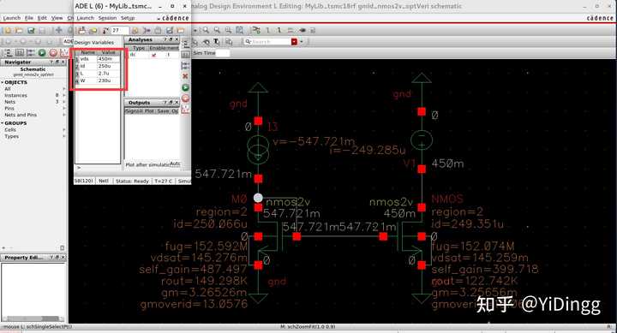Click the second wide wire icon in schematic toolbar
Image resolution: width=617 pixels, height=333 pixels.
click(x=279, y=30)
